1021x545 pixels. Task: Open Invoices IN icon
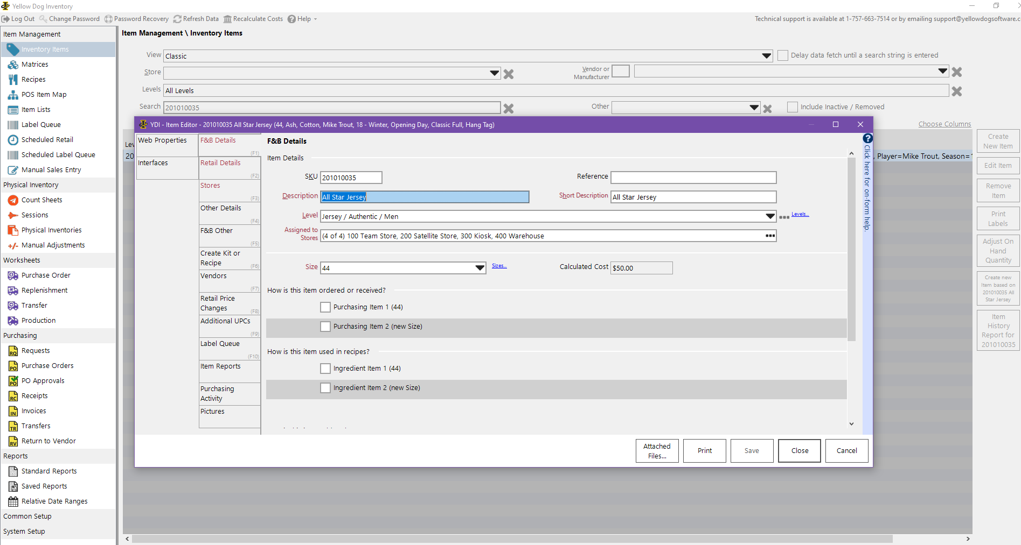pyautogui.click(x=13, y=410)
